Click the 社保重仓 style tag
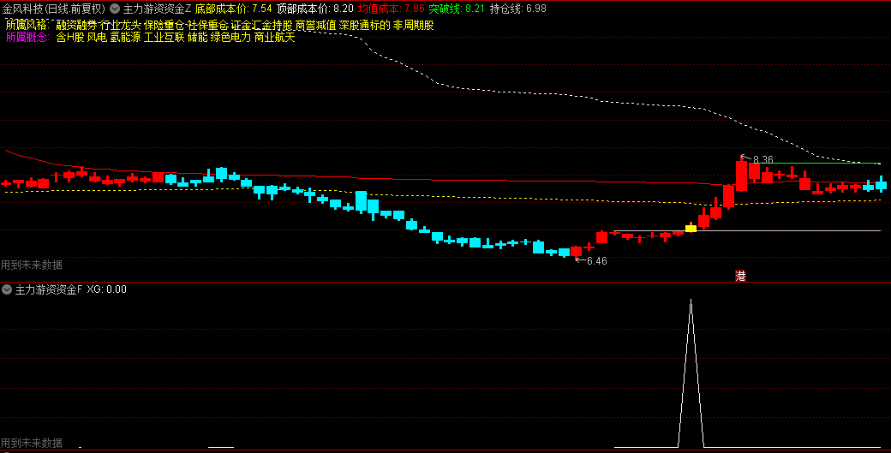891x453 pixels. (207, 26)
